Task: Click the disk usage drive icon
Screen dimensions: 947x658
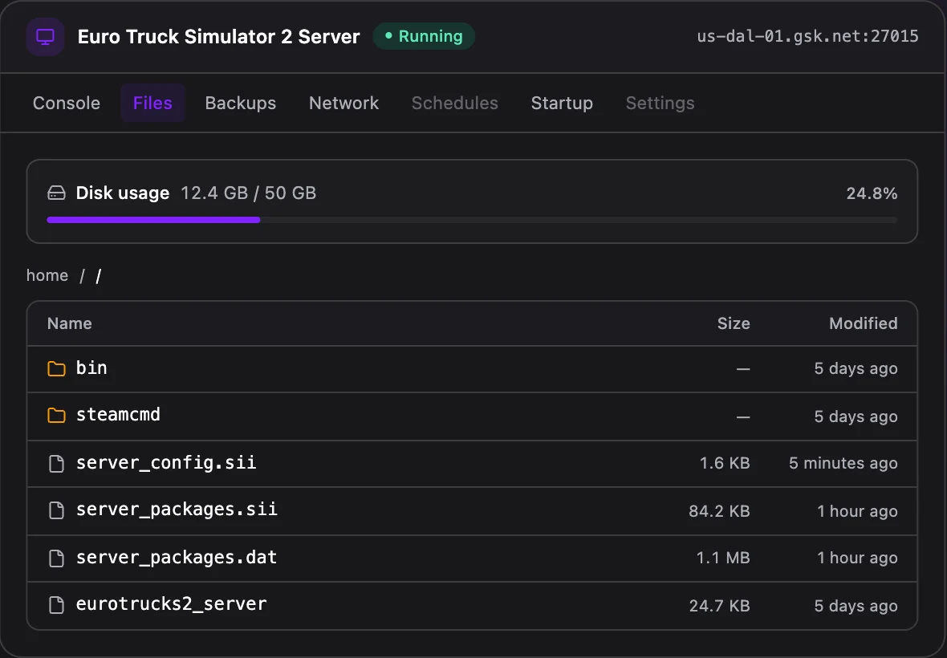Action: click(x=56, y=193)
